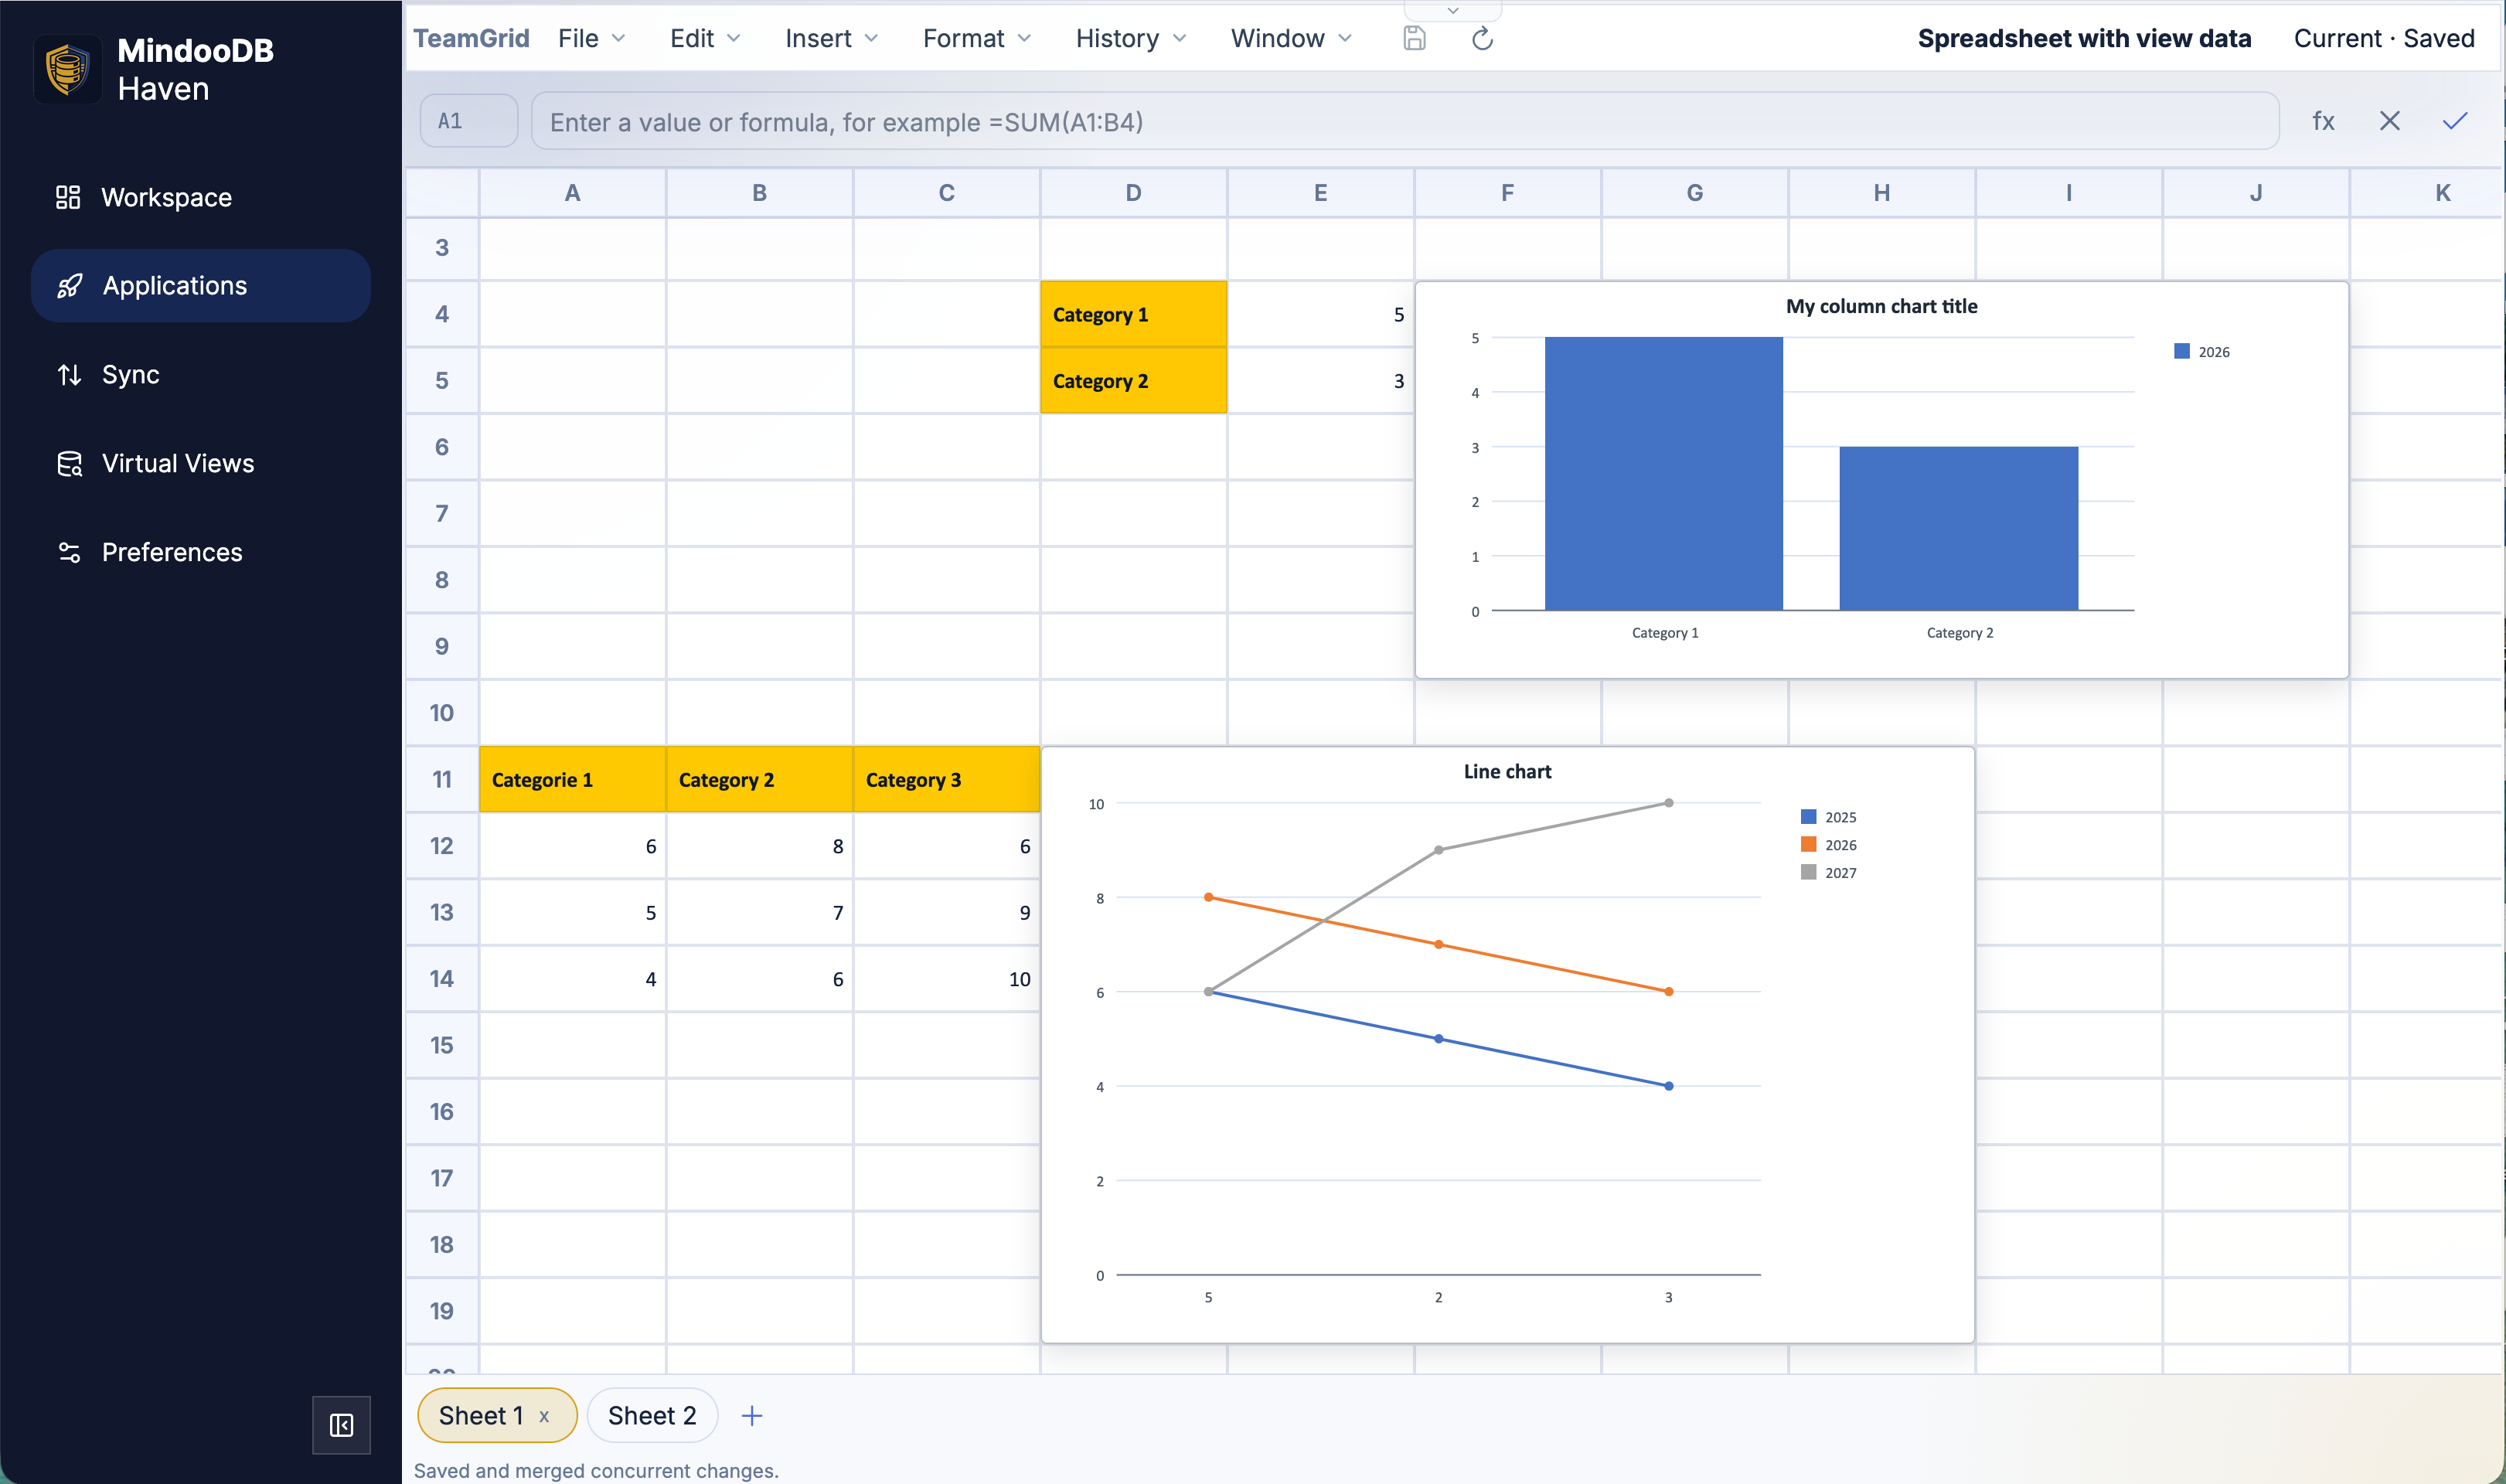Click cell C13 containing 9
Image resolution: width=2506 pixels, height=1484 pixels.
pyautogui.click(x=946, y=912)
